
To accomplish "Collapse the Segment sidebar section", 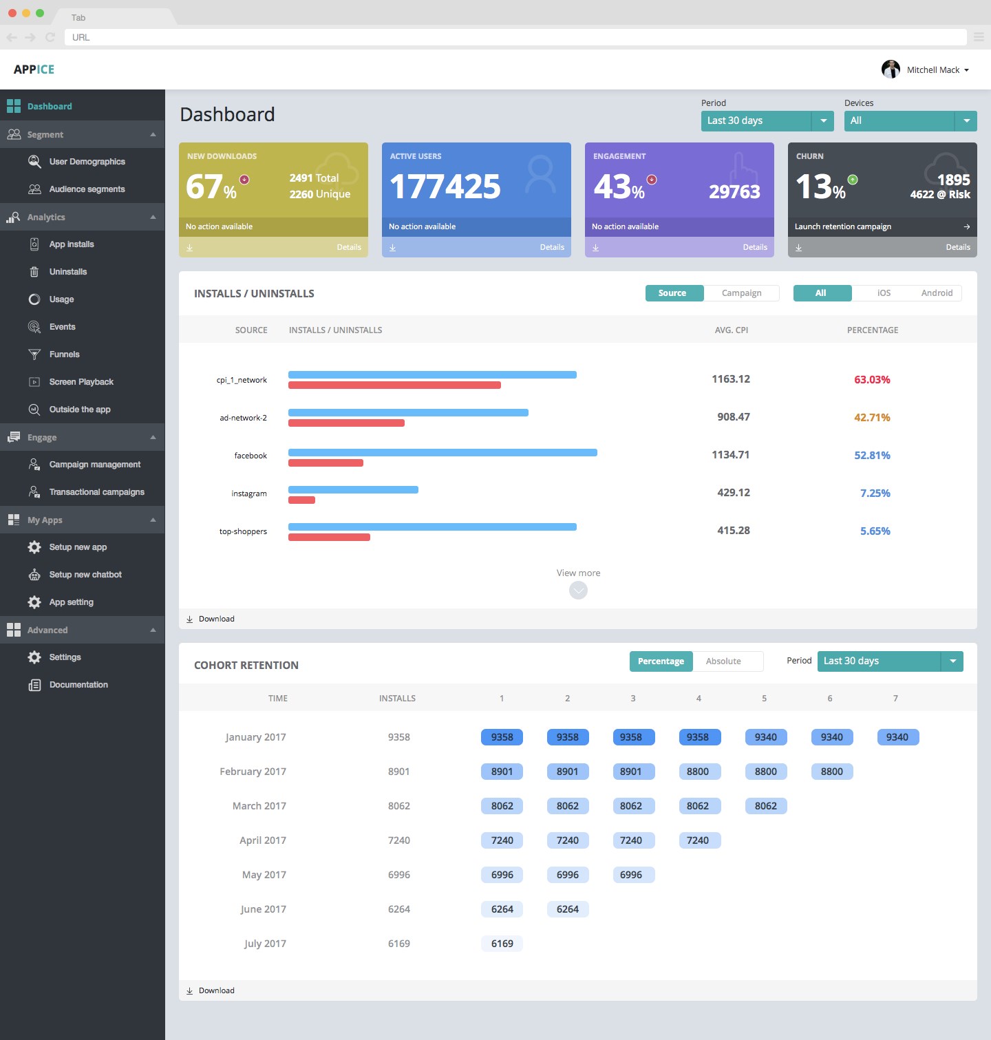I will pos(153,134).
